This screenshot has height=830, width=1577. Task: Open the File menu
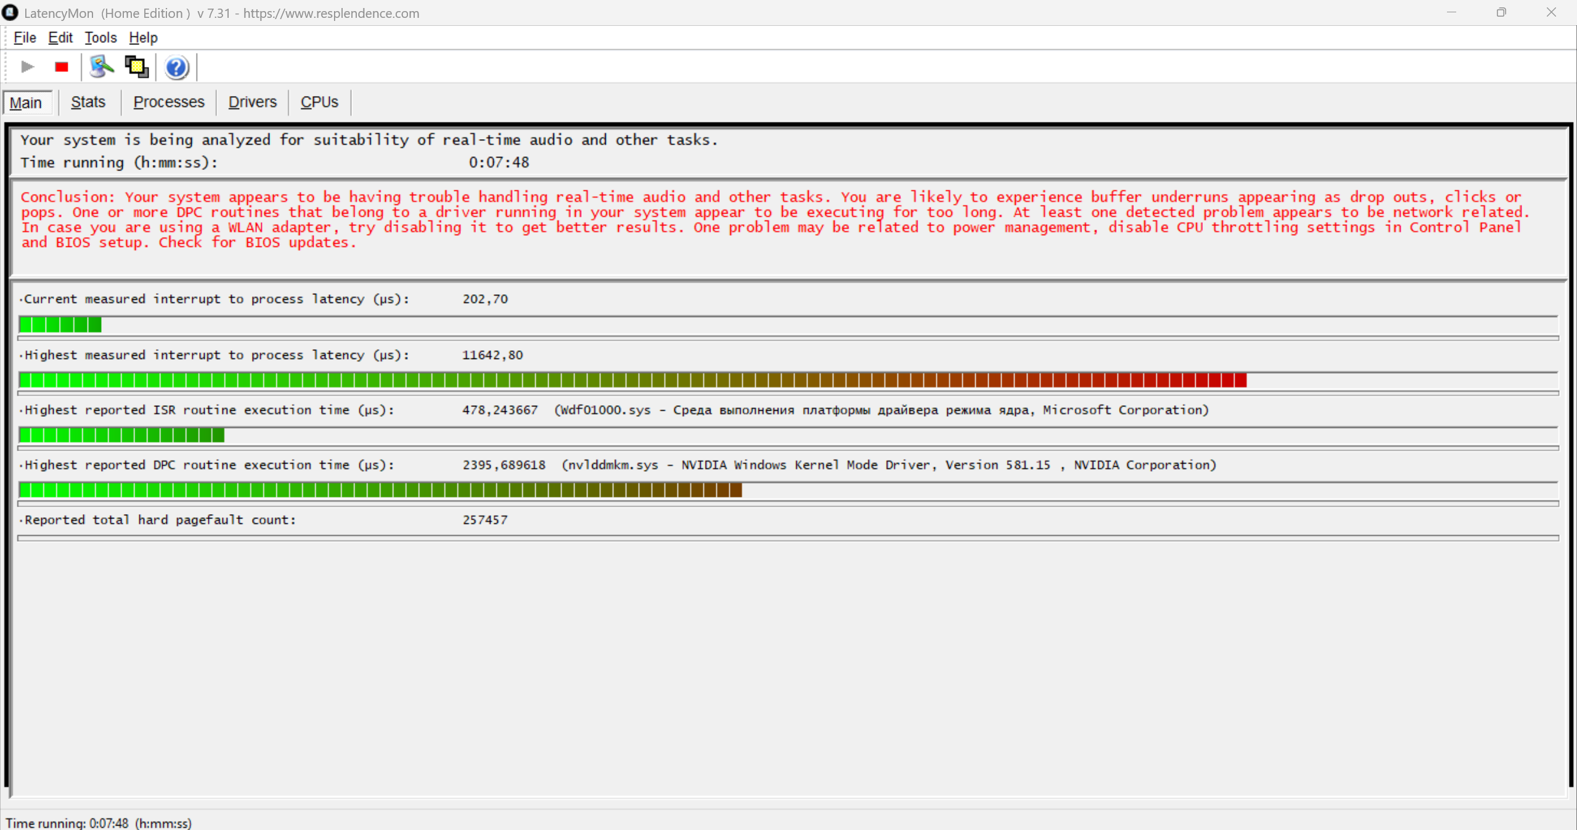point(25,38)
